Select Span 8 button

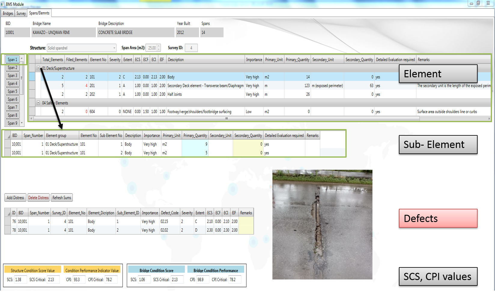(12, 115)
